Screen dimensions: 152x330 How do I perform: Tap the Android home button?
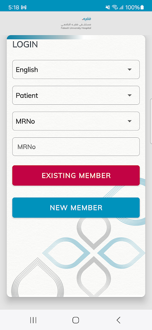[76, 320]
